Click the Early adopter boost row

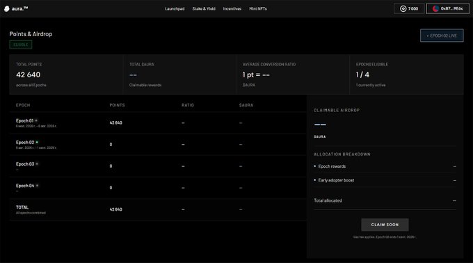(x=385, y=180)
